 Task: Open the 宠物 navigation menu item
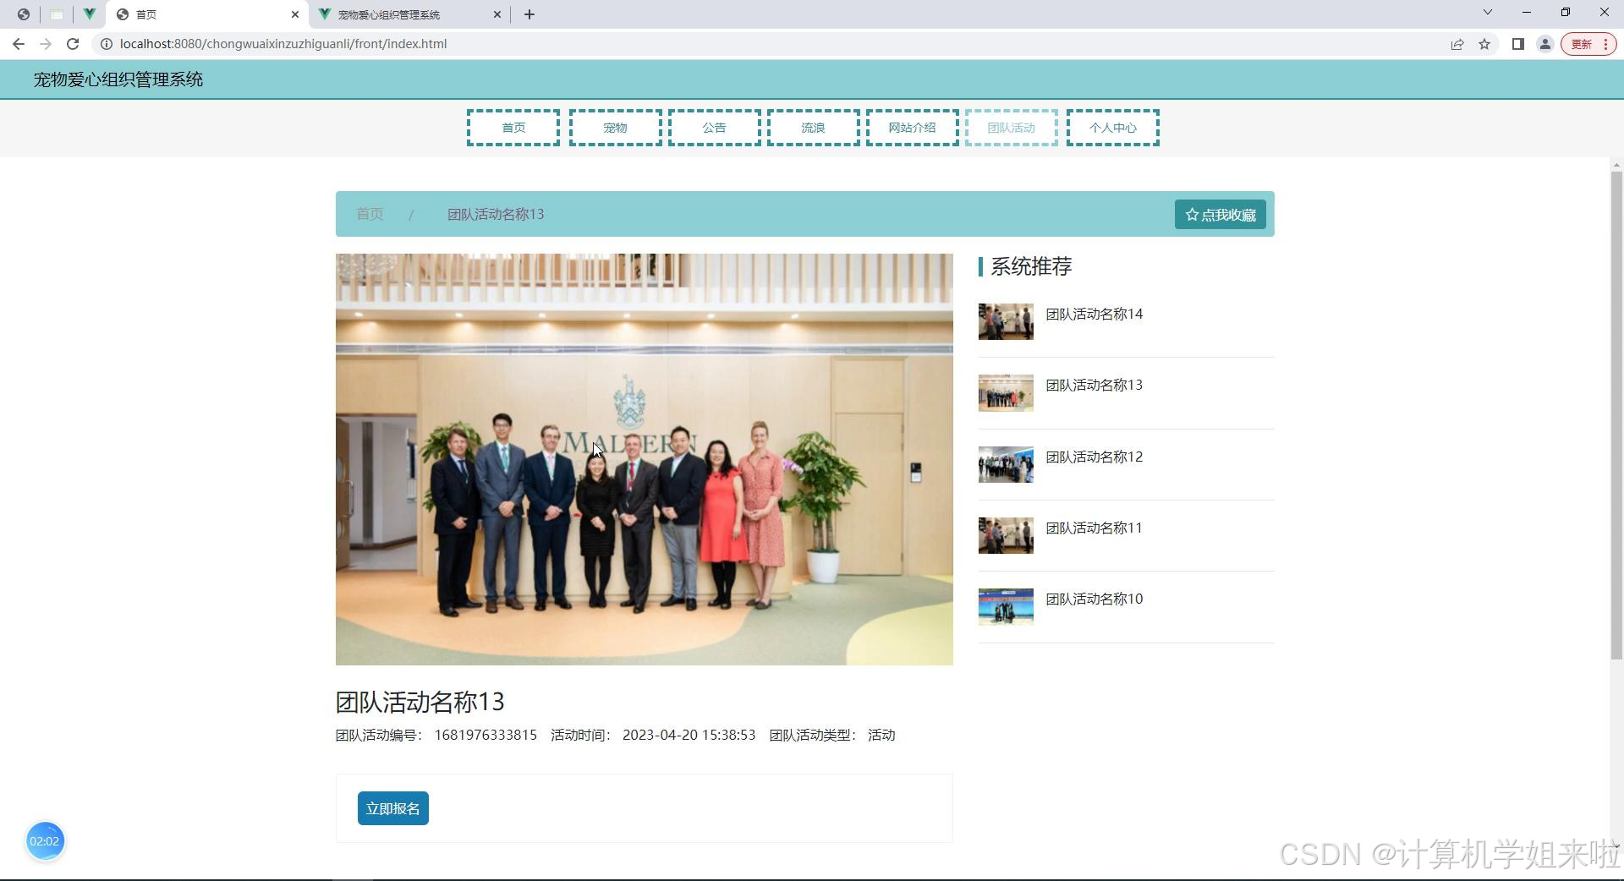click(616, 128)
